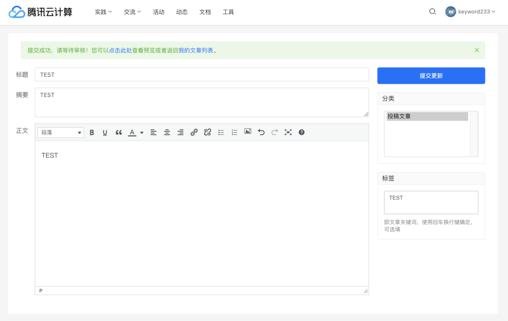This screenshot has width=508, height=321.
Task: Select 投稿文章 in the category list
Action: point(427,116)
